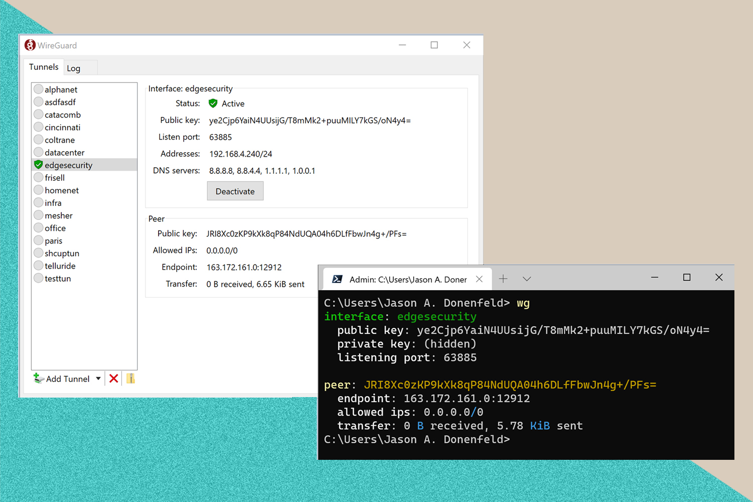The width and height of the screenshot is (753, 502).
Task: Switch to the Log tab
Action: [x=74, y=68]
